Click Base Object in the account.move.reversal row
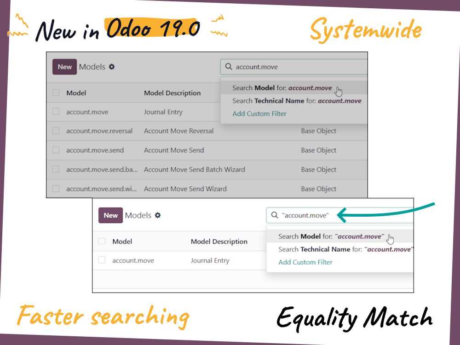 pyautogui.click(x=319, y=131)
